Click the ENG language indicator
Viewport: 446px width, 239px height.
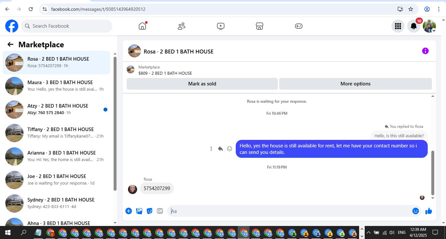(402, 232)
